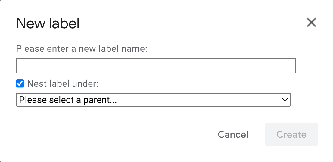Screen dimensions: 333x162
Task: Dismiss the dialog with Cancel
Action: [233, 134]
